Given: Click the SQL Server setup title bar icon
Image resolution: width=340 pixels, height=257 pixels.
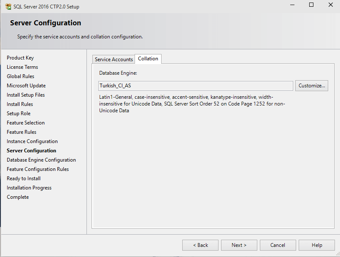Looking at the screenshot, I should tap(8, 6).
